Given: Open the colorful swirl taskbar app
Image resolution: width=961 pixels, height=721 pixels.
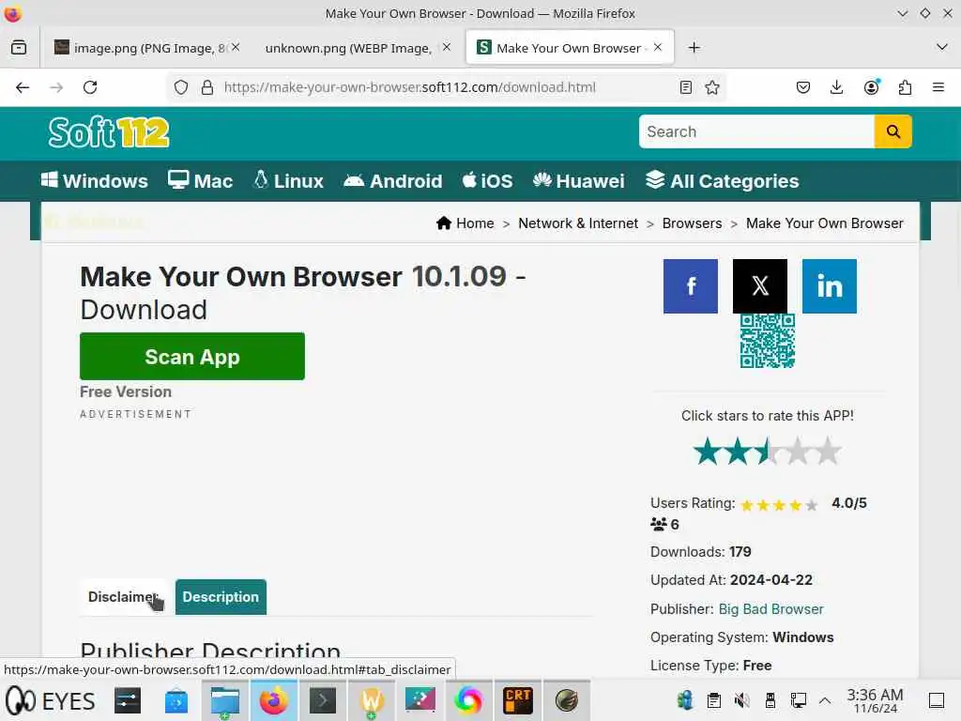Looking at the screenshot, I should coord(469,700).
